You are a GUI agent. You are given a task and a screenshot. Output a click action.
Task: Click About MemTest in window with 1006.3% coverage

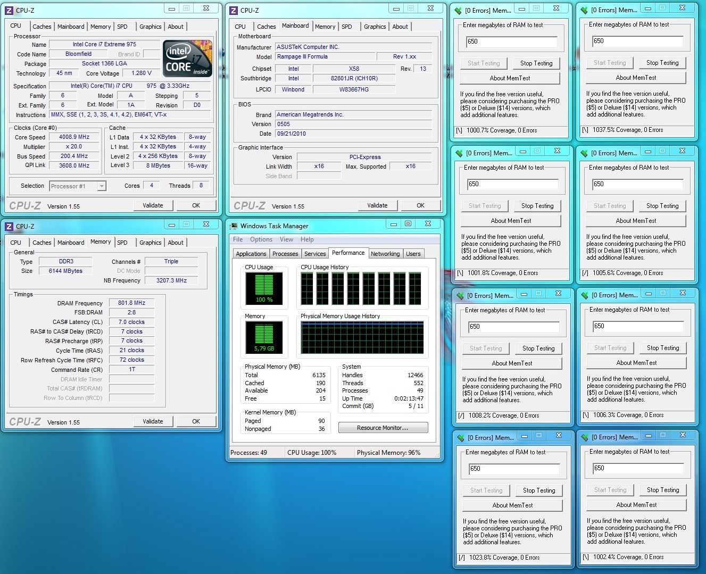tap(636, 363)
